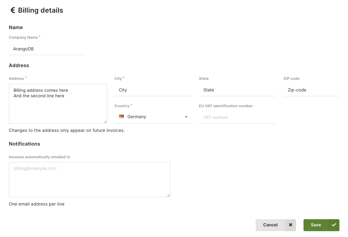Click the Notifications section heading

(x=24, y=144)
